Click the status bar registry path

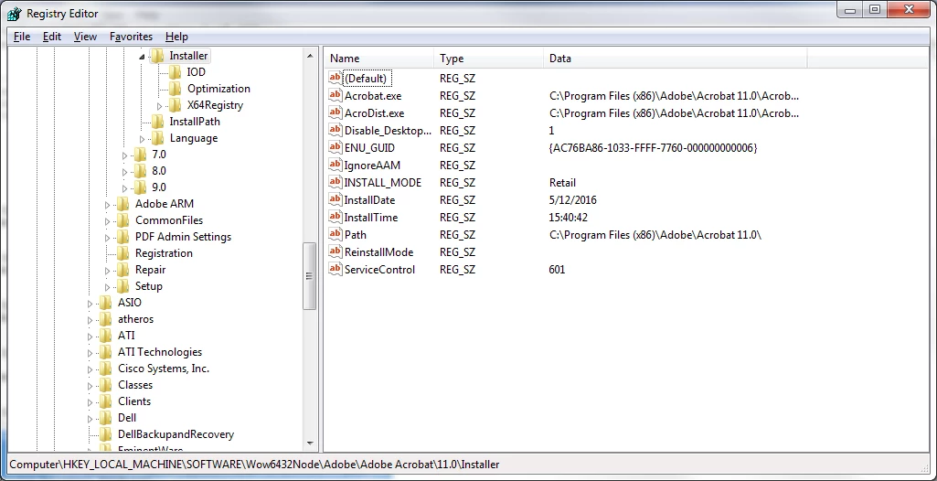point(254,465)
